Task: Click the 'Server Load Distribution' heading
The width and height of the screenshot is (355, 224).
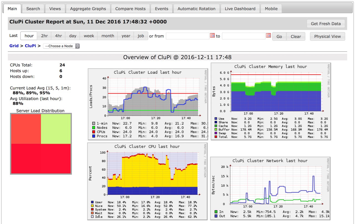Action: point(40,111)
